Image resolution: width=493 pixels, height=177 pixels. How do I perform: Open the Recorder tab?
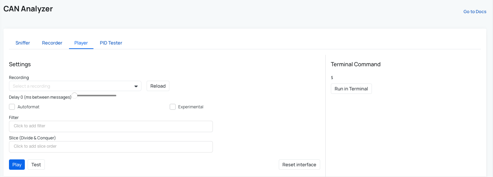[x=52, y=43]
